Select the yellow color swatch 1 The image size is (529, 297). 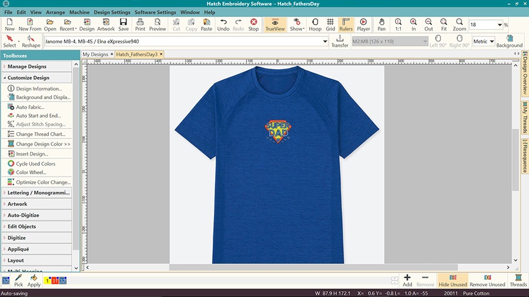48,281
